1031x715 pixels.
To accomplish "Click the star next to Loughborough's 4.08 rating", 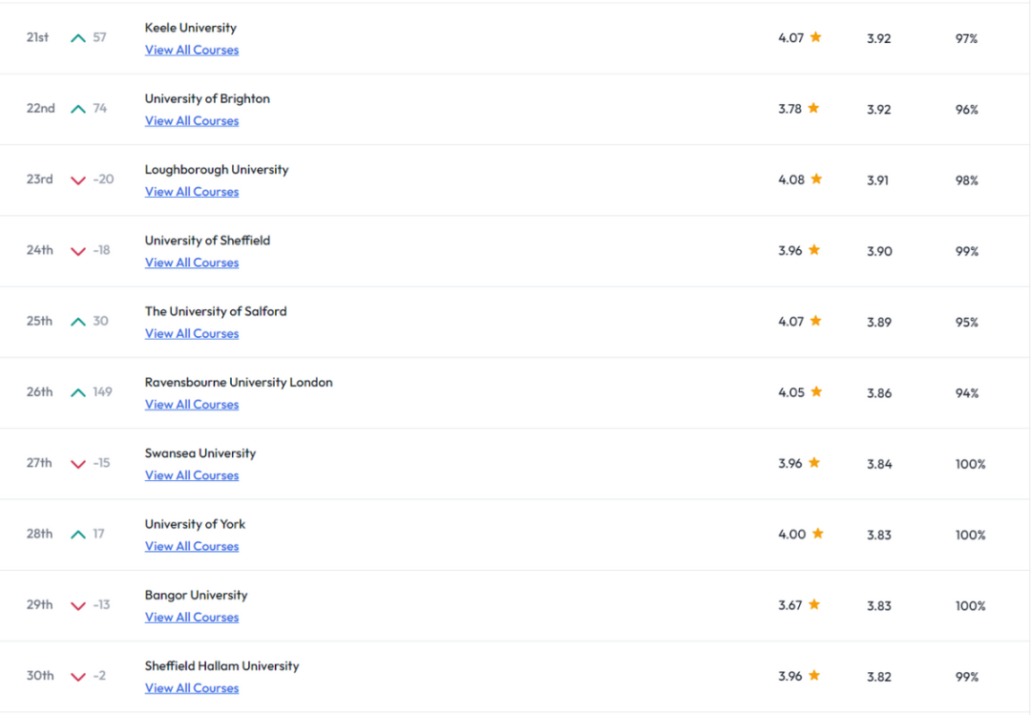I will (x=816, y=179).
